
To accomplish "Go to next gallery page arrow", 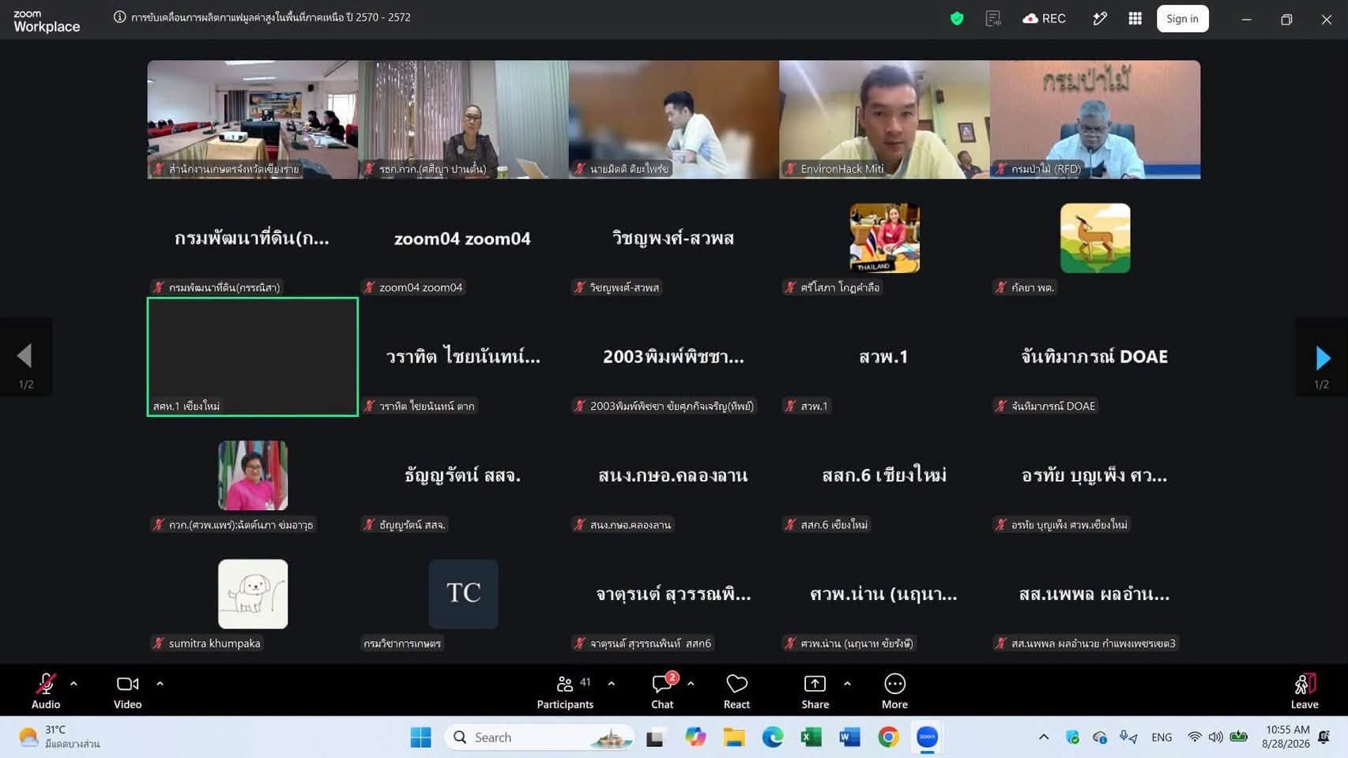I will (1322, 358).
